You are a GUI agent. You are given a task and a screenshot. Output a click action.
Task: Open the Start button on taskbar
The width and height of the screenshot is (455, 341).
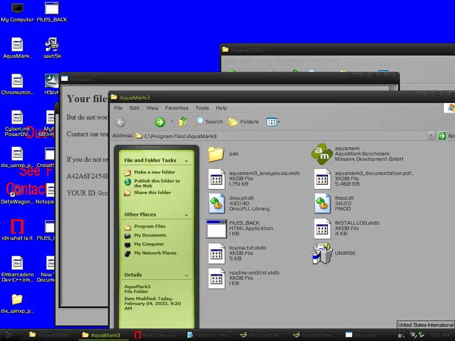point(10,335)
